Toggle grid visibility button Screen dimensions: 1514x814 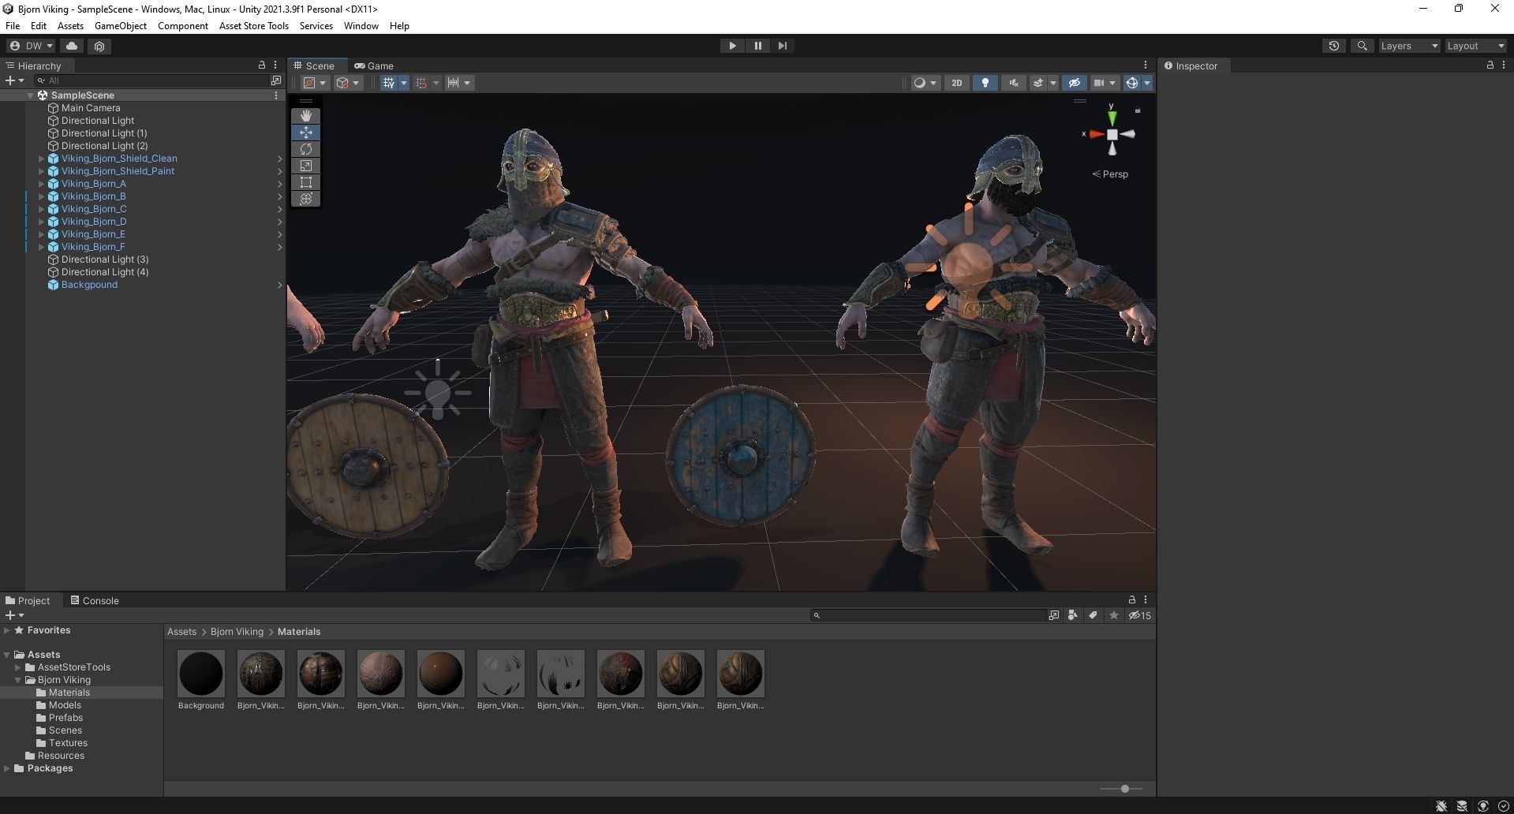coord(388,83)
